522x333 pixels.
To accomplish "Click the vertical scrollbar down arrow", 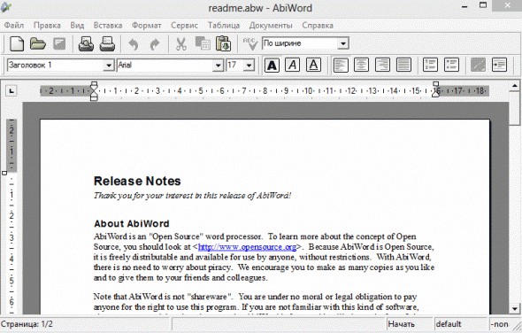I will pyautogui.click(x=515, y=309).
